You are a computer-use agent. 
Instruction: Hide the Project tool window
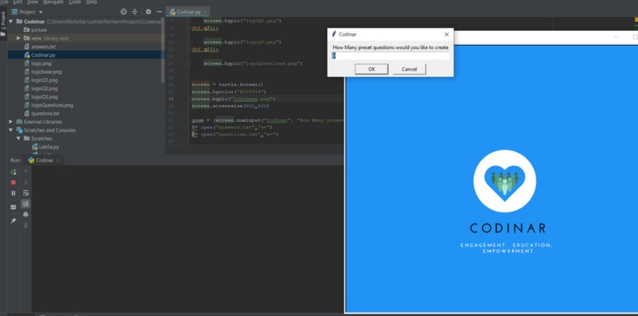(160, 12)
